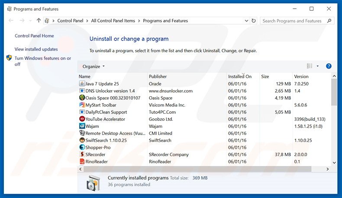Click the Wajam program icon

(x=82, y=126)
